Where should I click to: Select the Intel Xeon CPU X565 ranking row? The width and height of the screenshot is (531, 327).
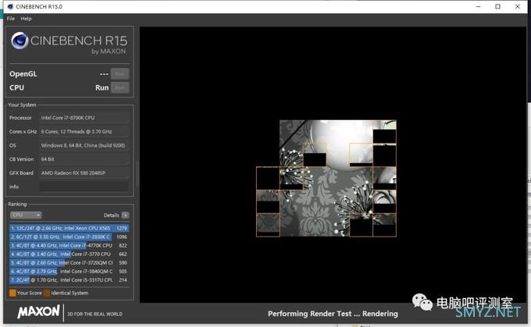(69, 228)
